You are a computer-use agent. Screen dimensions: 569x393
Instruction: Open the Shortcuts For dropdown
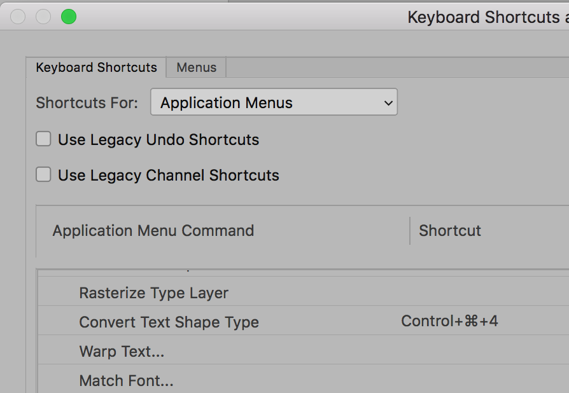274,103
